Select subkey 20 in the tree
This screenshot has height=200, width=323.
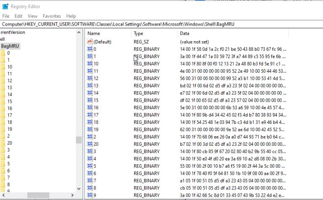(10, 143)
